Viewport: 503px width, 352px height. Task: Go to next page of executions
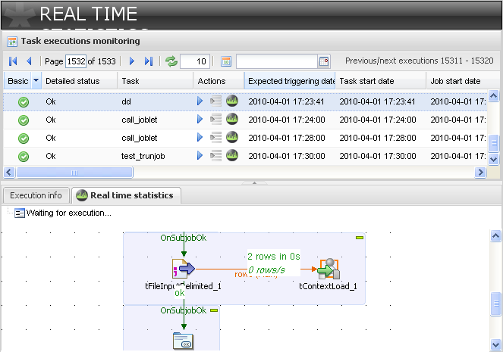pos(131,61)
